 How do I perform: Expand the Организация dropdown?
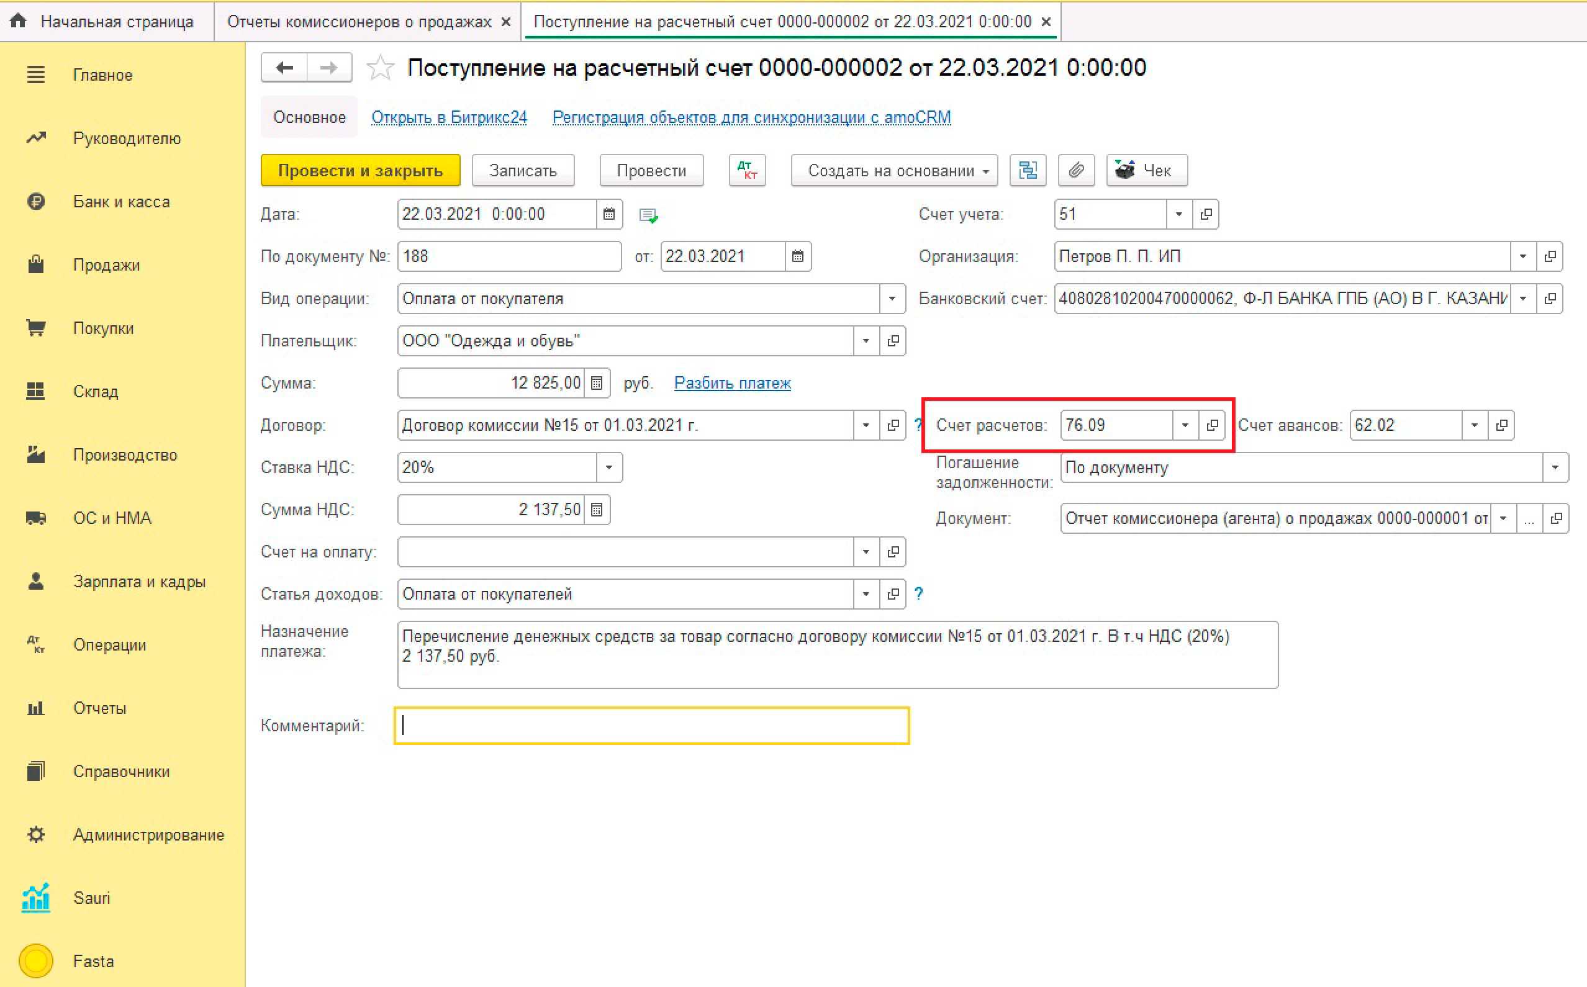click(x=1523, y=256)
